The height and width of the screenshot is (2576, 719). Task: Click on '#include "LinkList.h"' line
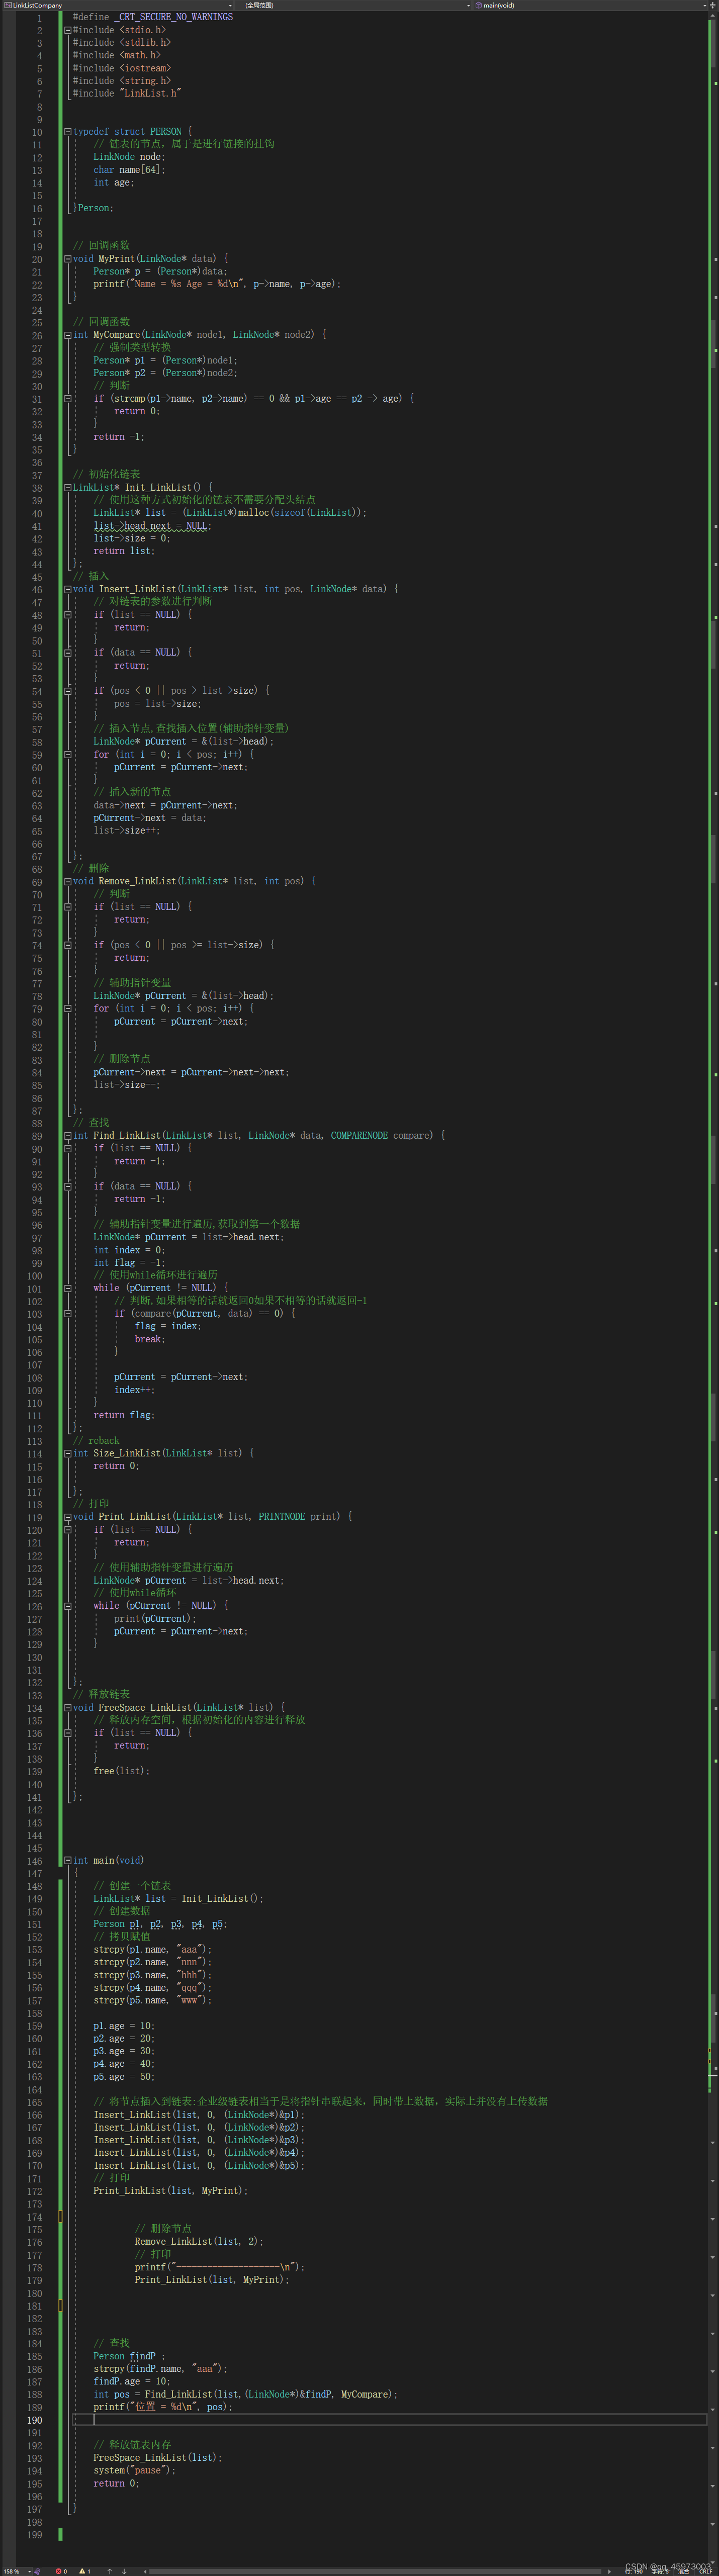pyautogui.click(x=127, y=93)
